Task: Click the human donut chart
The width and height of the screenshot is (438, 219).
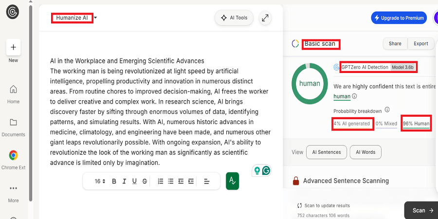Action: pos(310,83)
